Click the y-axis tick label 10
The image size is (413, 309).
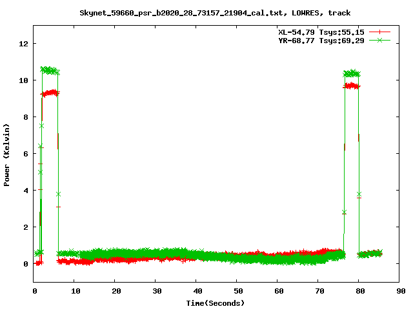23,80
